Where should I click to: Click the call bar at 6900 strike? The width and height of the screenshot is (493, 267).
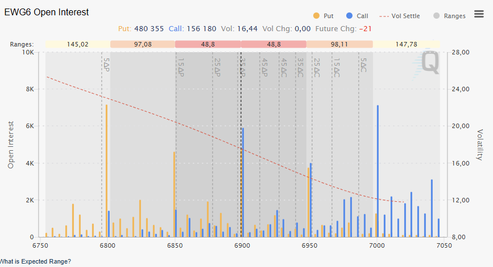(x=243, y=181)
